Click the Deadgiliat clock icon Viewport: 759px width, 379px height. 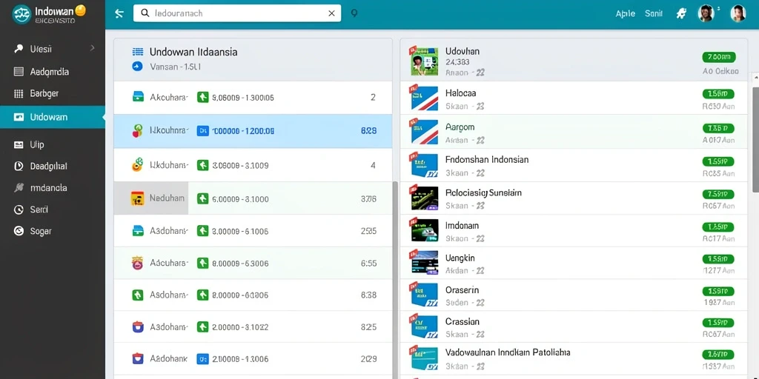(x=19, y=167)
